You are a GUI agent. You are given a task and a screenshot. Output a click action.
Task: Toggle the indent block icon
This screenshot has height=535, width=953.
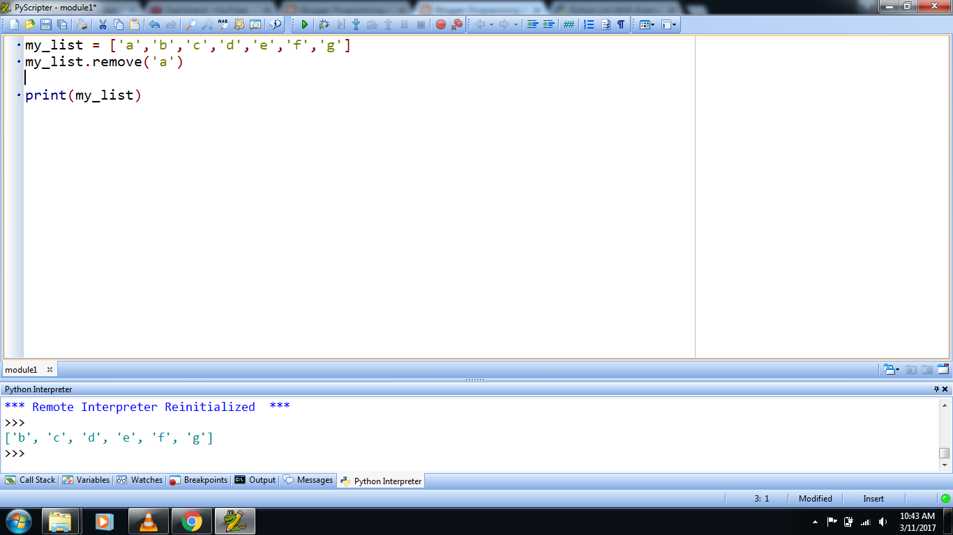pyautogui.click(x=549, y=24)
